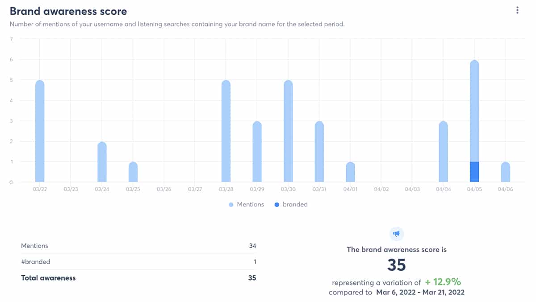Click the 03/28 mentions bar
Viewport: 536px width, 302px height.
pos(226,132)
